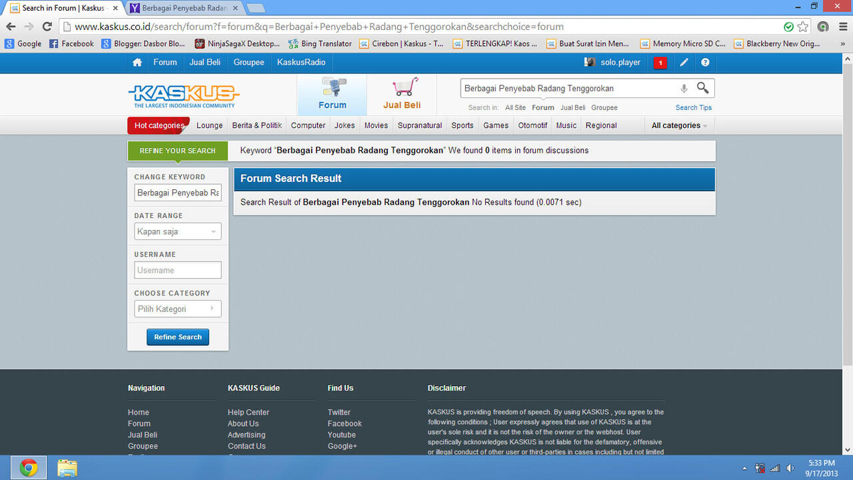Open KaskusRadio in the top navigation
Screen dimensions: 853x480
coord(301,62)
